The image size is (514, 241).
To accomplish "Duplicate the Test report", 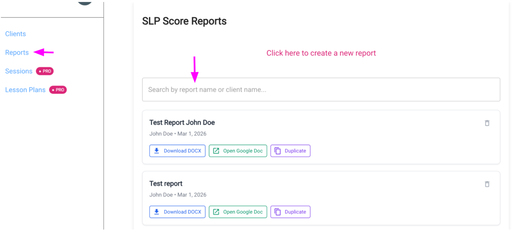I will pyautogui.click(x=290, y=212).
